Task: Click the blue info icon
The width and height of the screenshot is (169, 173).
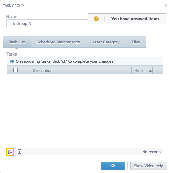Action: tap(12, 61)
